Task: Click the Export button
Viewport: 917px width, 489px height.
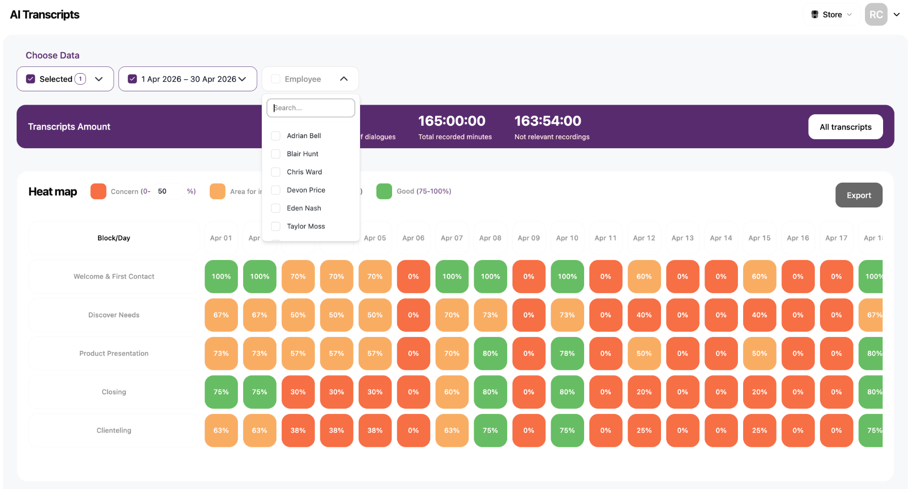Action: tap(859, 195)
